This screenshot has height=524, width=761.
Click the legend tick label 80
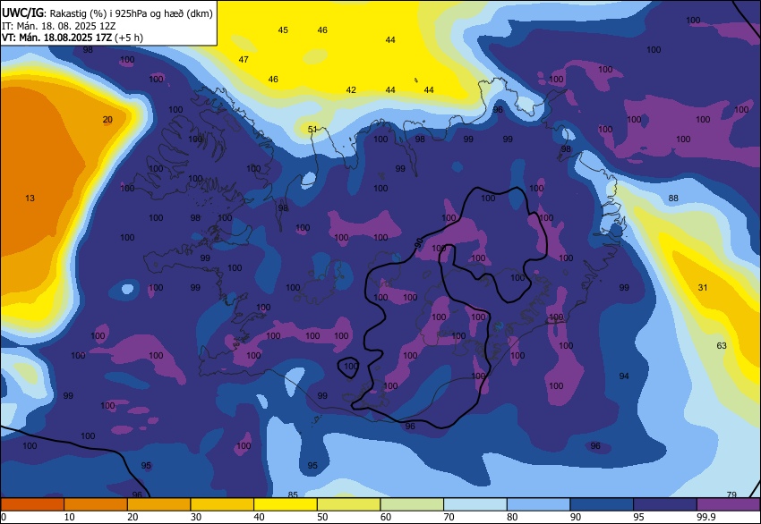click(x=512, y=517)
